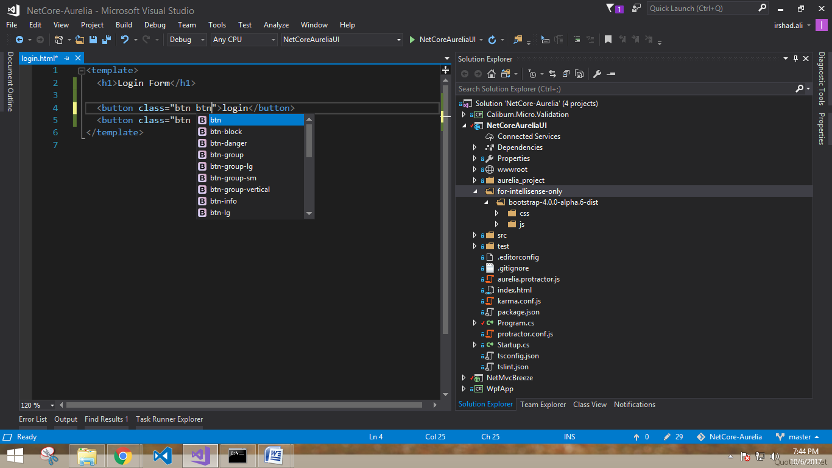Screen dimensions: 832x468
Task: Select btn-danger in the IntelliSense list
Action: tap(250, 143)
